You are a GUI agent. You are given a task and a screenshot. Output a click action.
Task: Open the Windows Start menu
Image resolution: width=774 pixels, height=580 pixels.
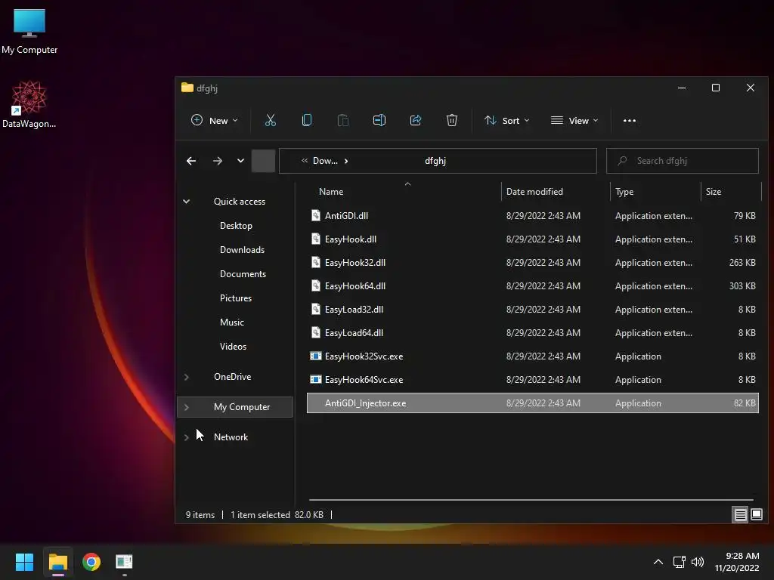click(x=24, y=562)
